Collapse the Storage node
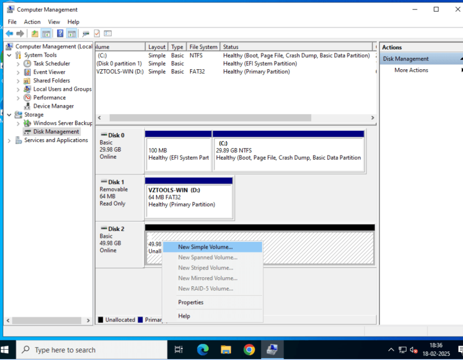Viewport: 463px width, 360px height. [9, 115]
